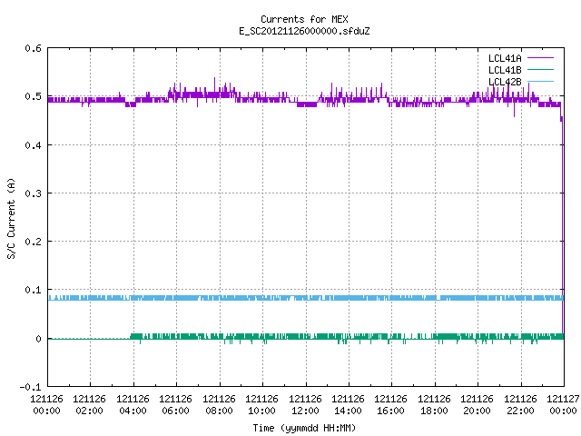The width and height of the screenshot is (581, 436).
Task: Click the purple LCL41A legend line sample
Action: [540, 58]
